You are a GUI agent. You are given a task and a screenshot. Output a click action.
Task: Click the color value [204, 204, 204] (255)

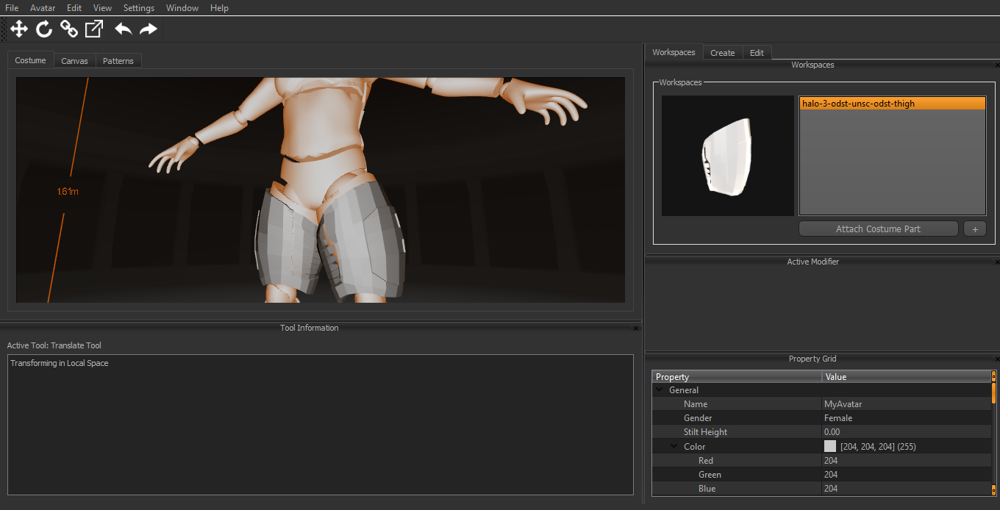tap(878, 447)
